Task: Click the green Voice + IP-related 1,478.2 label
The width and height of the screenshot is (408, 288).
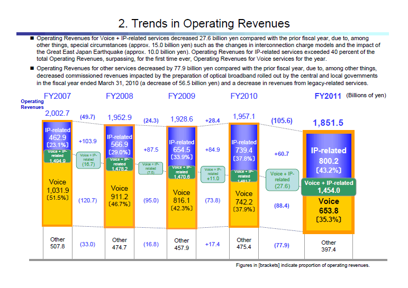Action: (x=120, y=164)
